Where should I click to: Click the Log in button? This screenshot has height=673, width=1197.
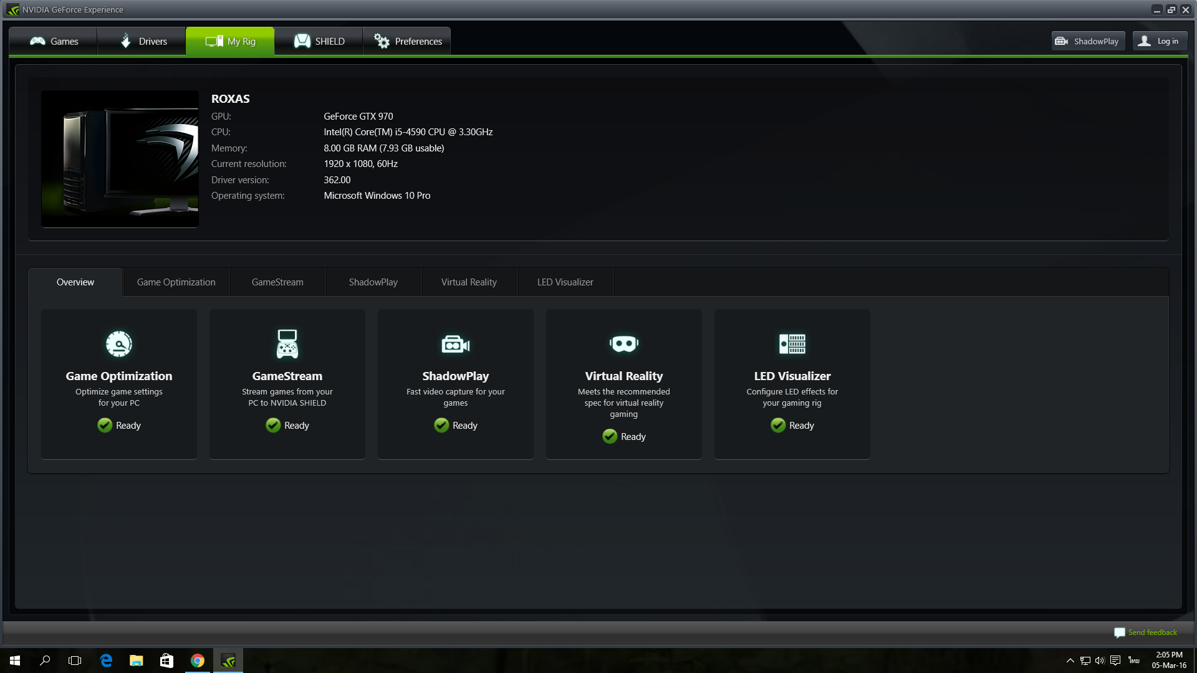click(x=1160, y=41)
